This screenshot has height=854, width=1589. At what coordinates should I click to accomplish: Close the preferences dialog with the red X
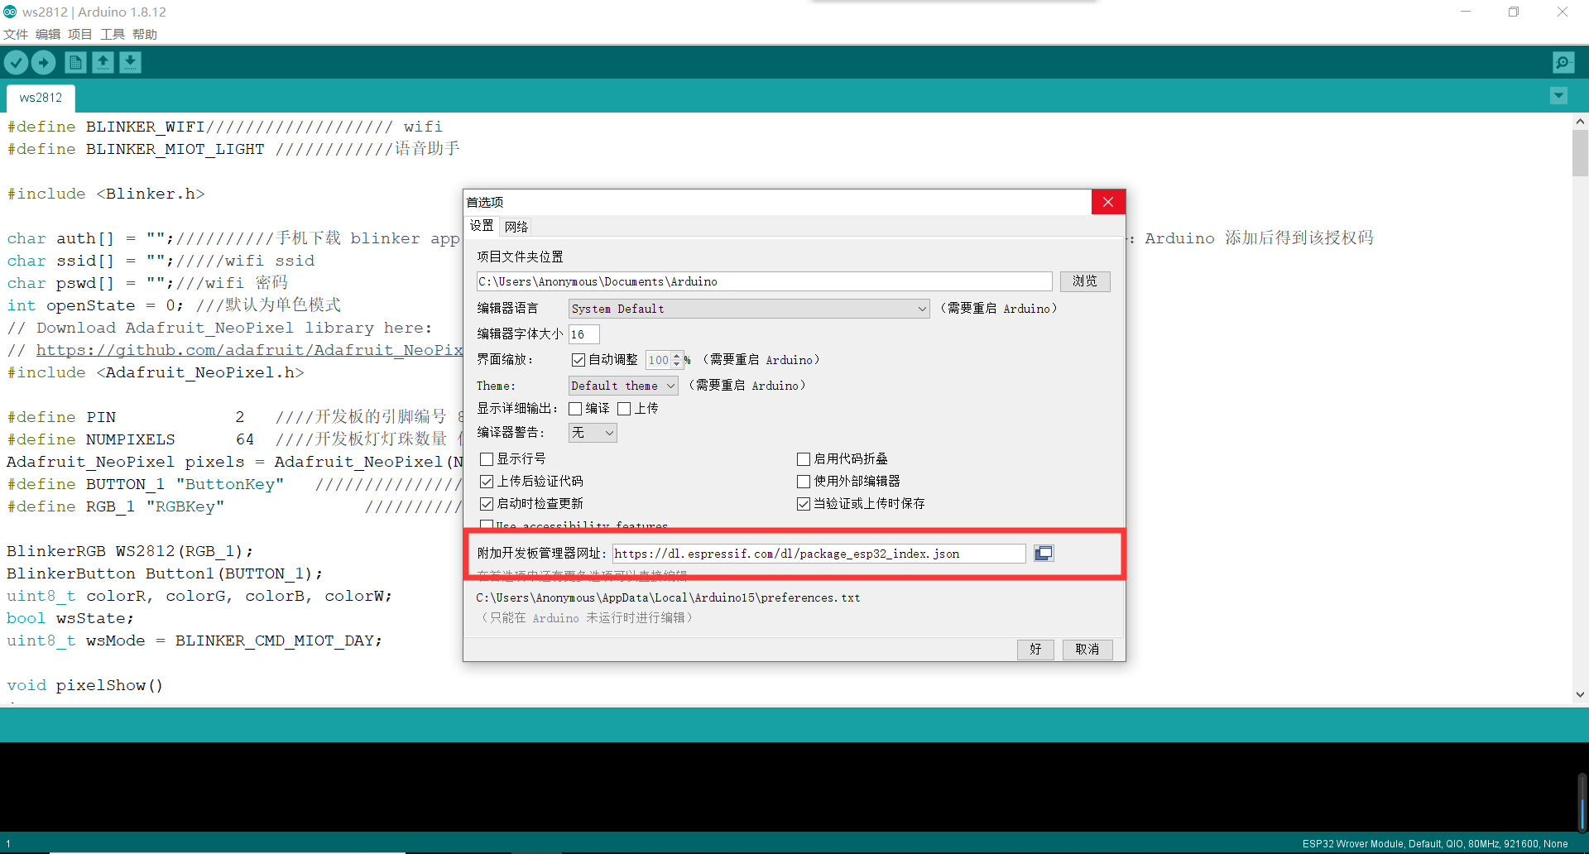pyautogui.click(x=1108, y=202)
